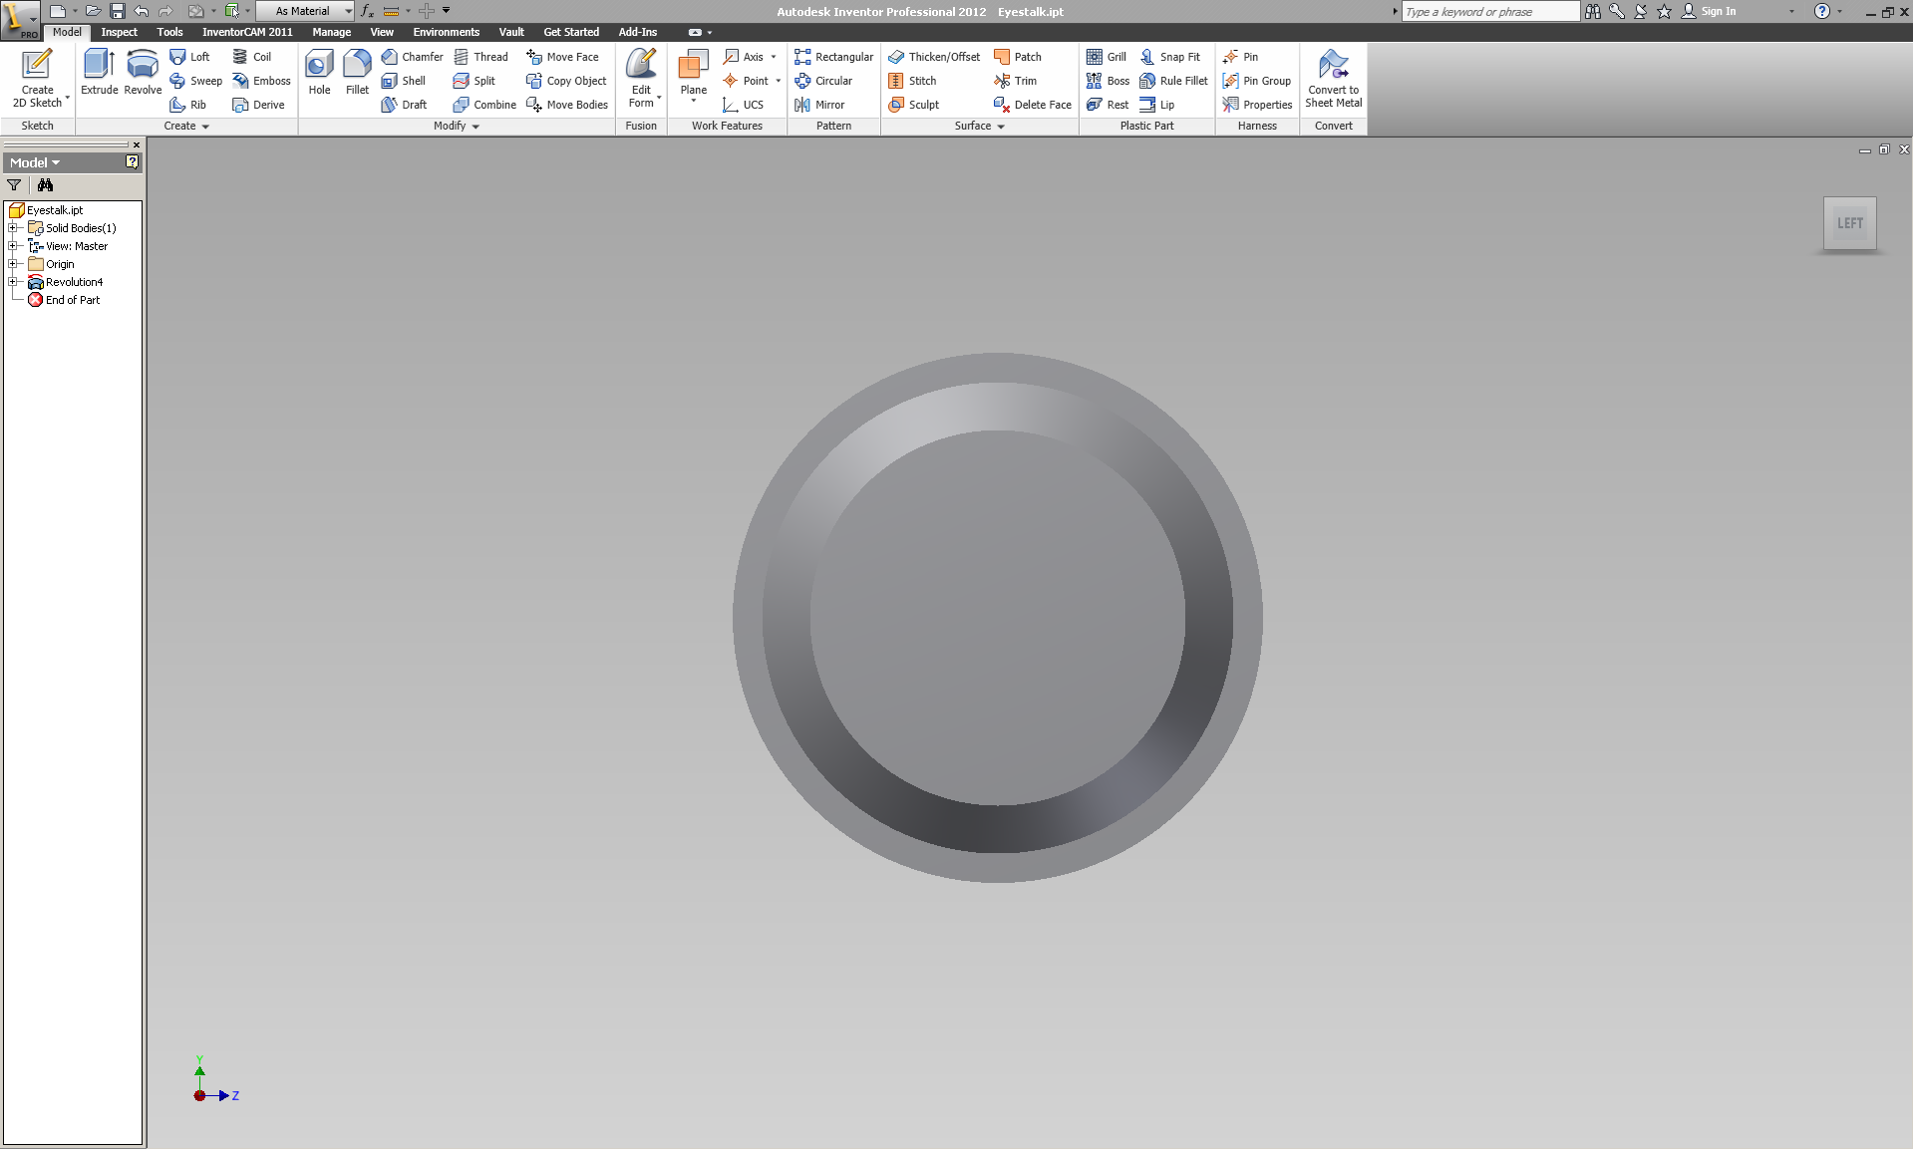Apply Circular pattern
Screen dimensions: 1913x1149
coord(823,81)
